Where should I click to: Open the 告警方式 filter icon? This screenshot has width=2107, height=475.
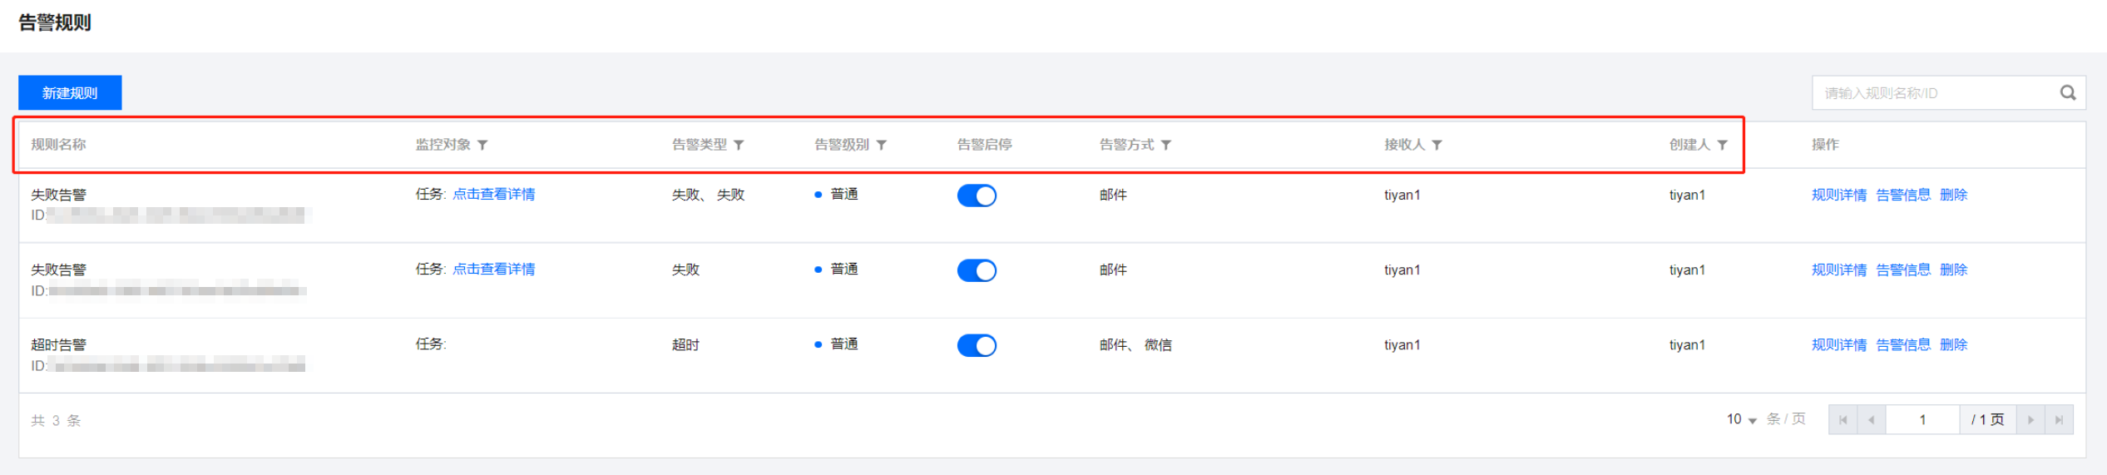(x=1166, y=145)
